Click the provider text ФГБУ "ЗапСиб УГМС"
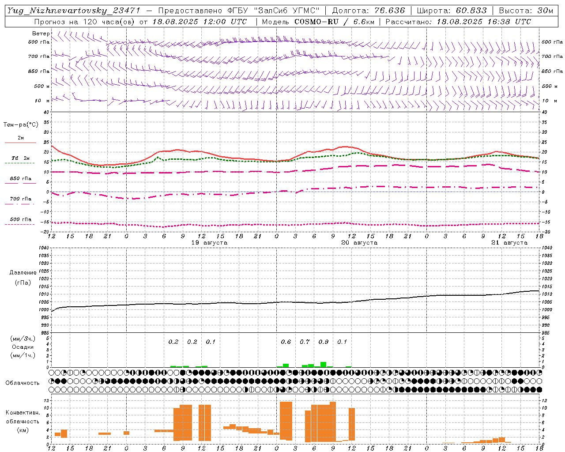Viewport: 565px width, 452px height. click(272, 11)
